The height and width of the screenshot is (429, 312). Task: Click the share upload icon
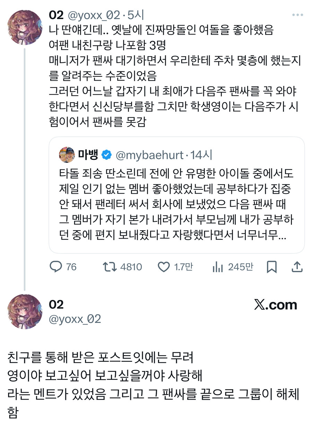click(297, 267)
